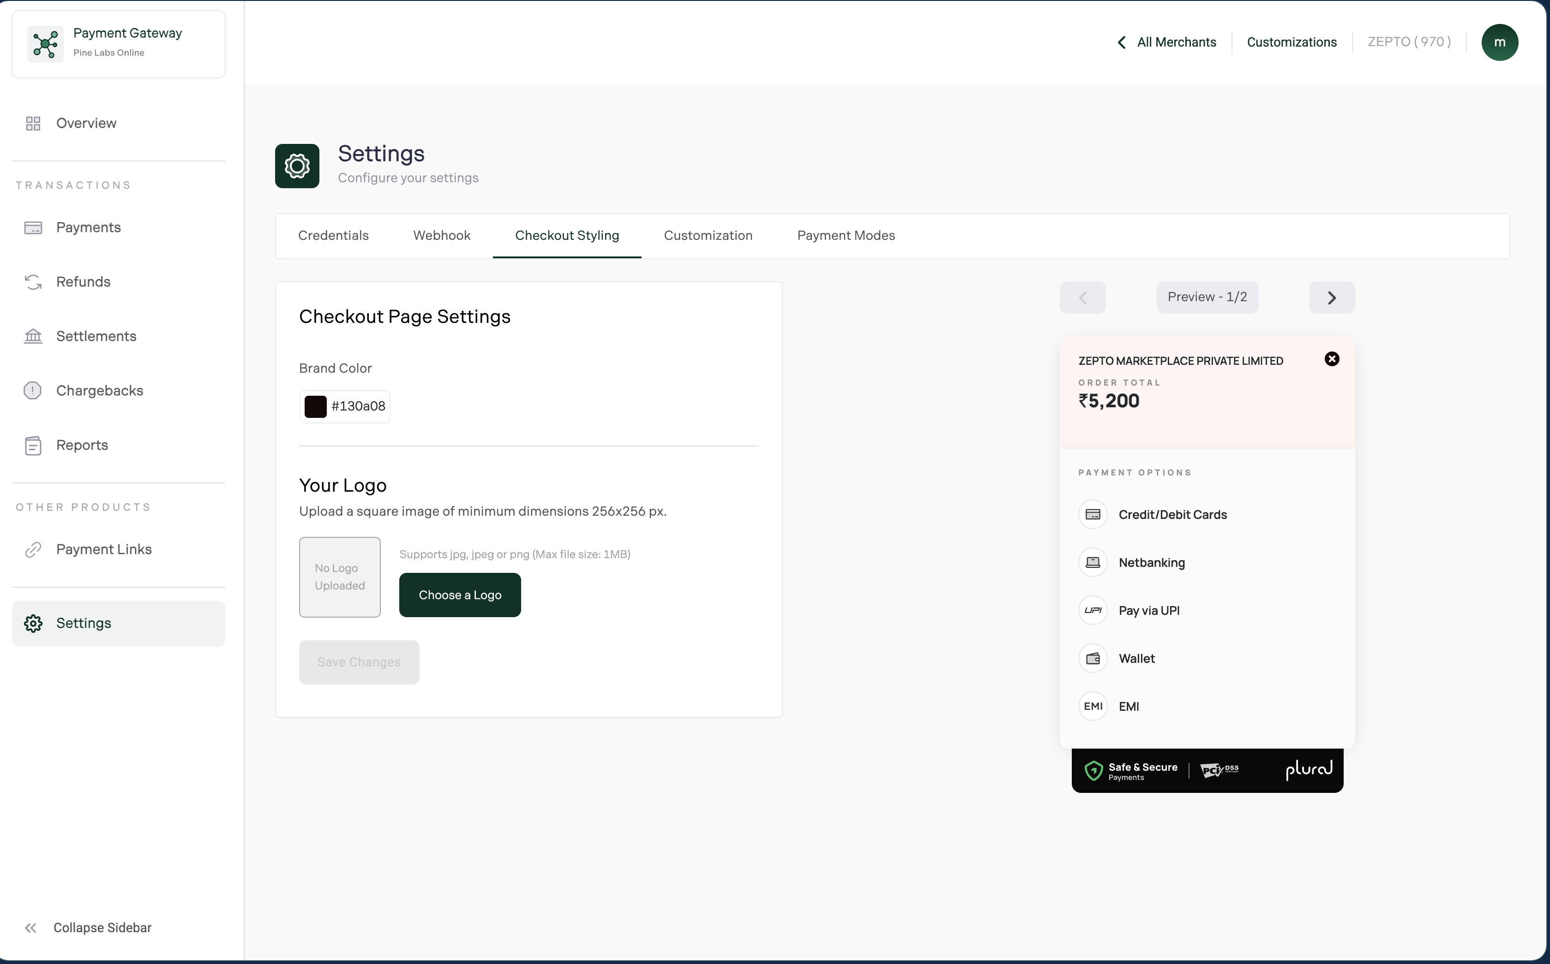Select the Checkout Styling tab
1550x964 pixels.
tap(567, 236)
